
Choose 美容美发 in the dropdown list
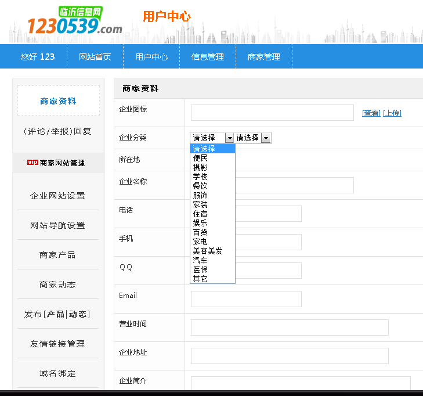tap(208, 251)
